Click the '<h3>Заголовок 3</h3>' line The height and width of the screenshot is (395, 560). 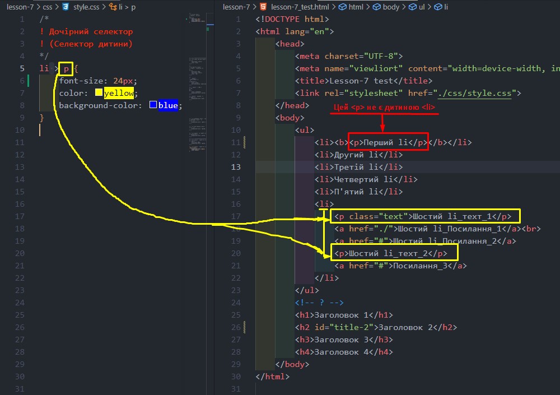pyautogui.click(x=344, y=340)
